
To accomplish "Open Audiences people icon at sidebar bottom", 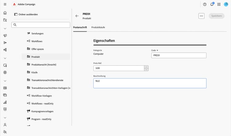I will 5,132.
